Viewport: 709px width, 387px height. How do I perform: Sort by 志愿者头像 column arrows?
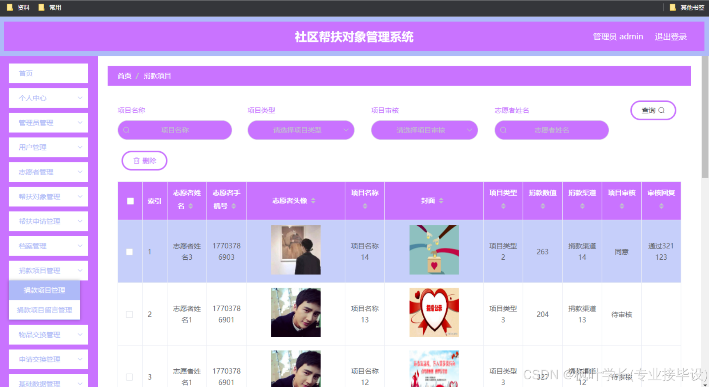(x=313, y=201)
